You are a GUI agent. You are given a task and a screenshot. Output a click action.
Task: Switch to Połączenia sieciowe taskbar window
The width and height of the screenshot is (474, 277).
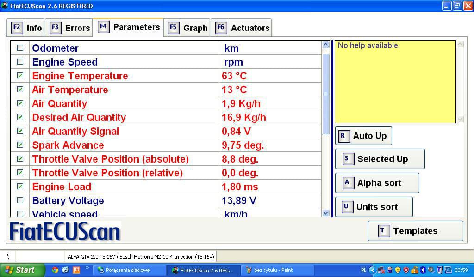pos(130,270)
